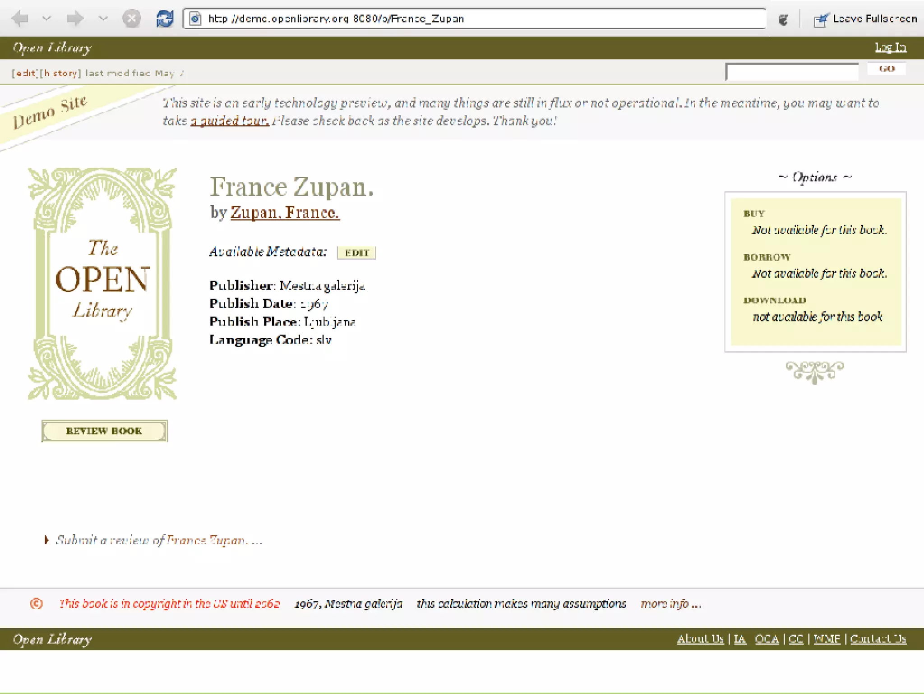Open the back history dropdown arrow
Viewport: 924px width, 694px height.
tap(47, 18)
